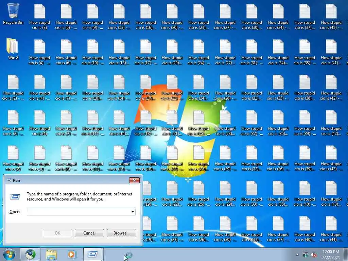Select file "How stupid cio is (28) -..."
Screen dimensions: 348x261
[x=225, y=87]
